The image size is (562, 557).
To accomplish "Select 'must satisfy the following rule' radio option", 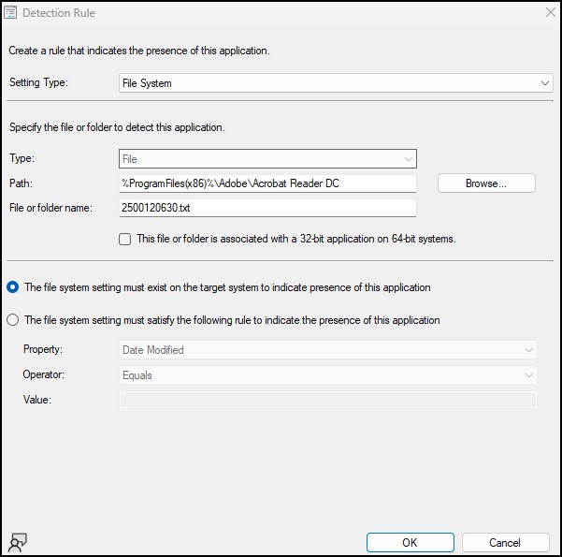I will click(12, 320).
